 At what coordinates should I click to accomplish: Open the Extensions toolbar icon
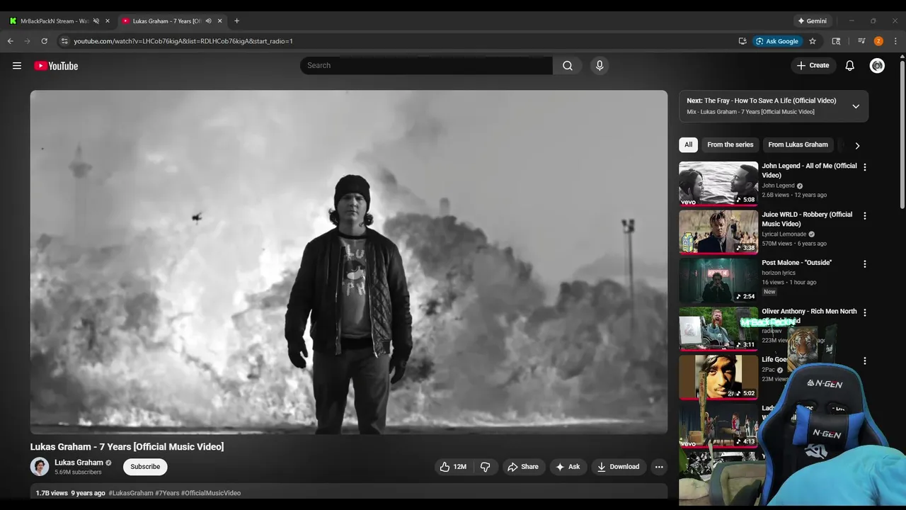click(836, 41)
